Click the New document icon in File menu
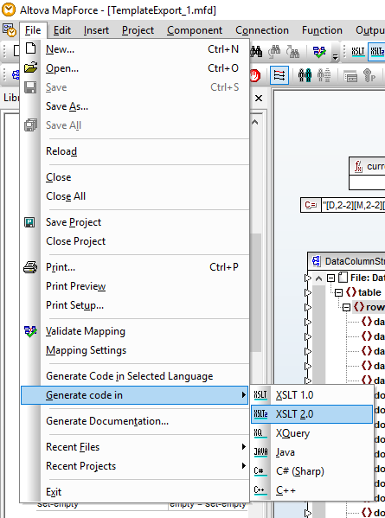 click(x=30, y=49)
